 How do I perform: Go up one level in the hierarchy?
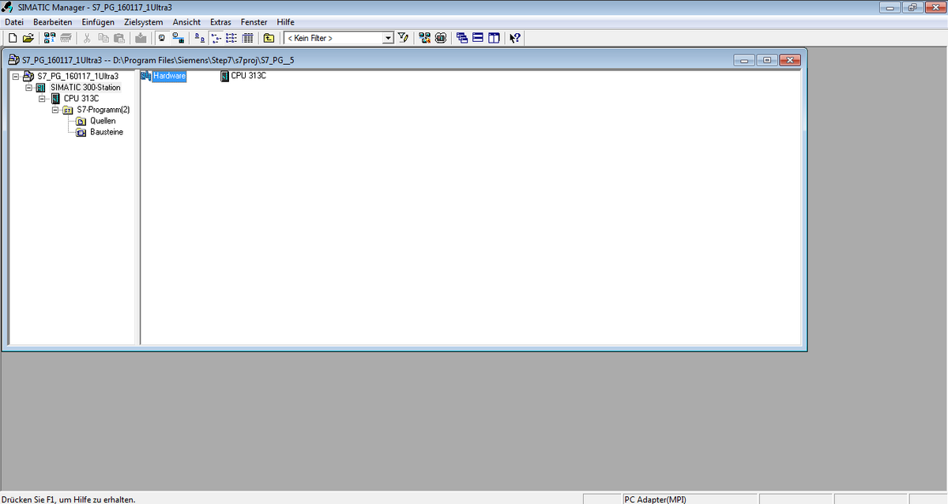coord(269,38)
